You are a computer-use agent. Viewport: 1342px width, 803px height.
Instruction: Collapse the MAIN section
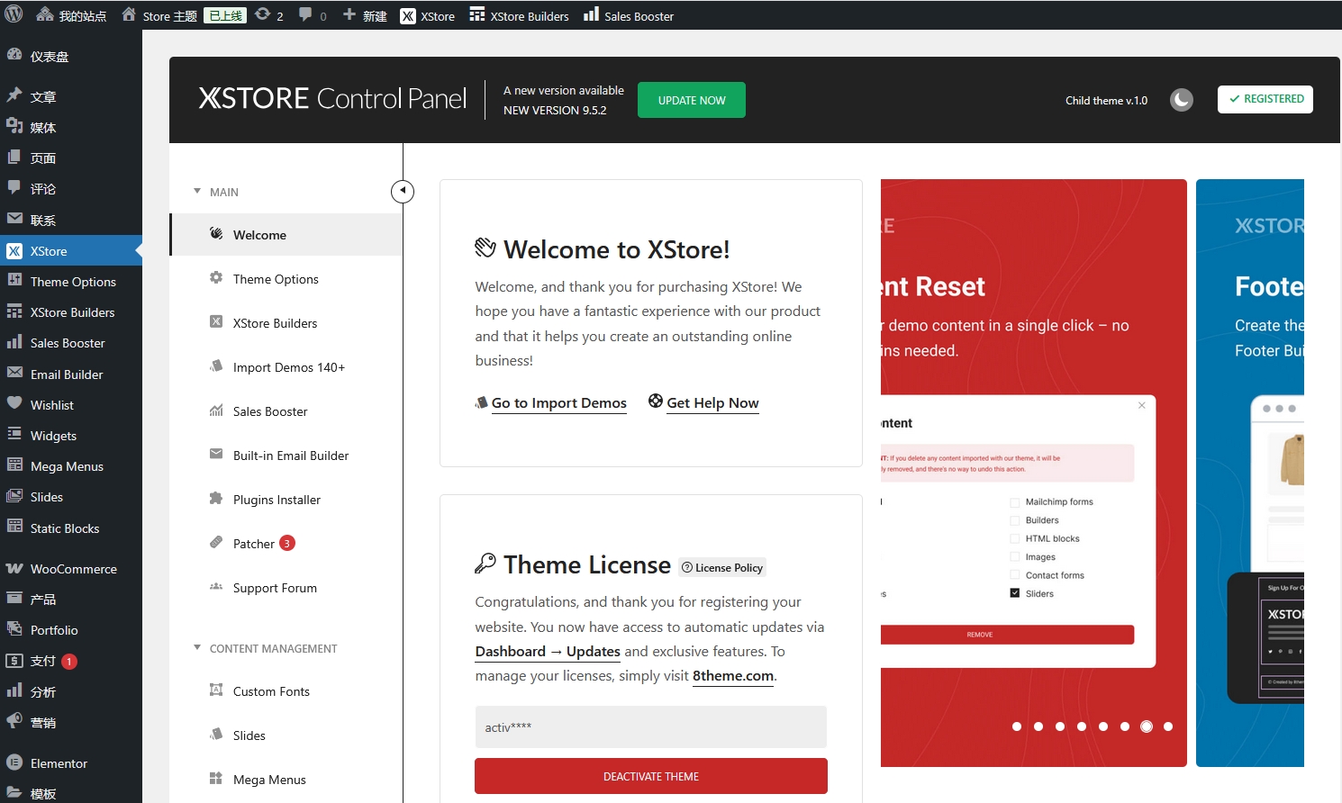coord(215,192)
